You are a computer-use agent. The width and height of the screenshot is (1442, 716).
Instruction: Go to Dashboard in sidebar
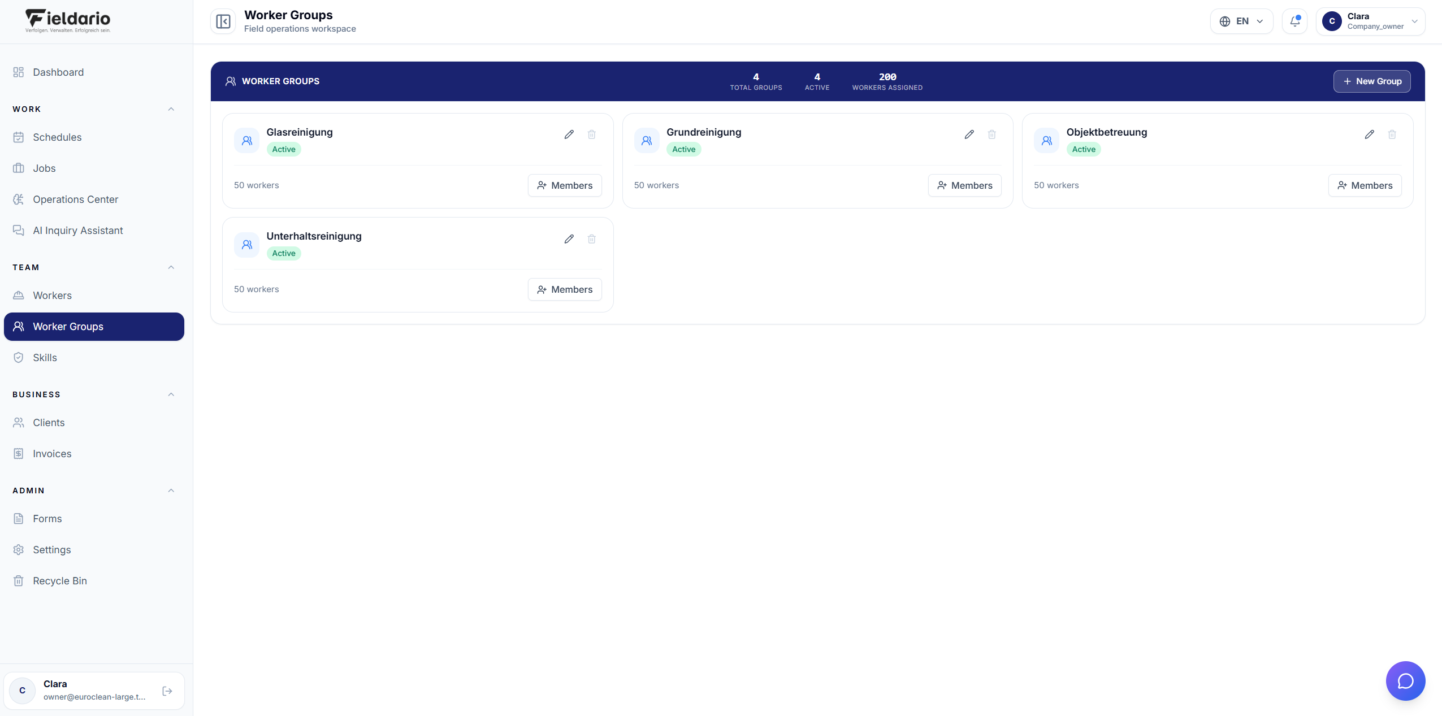click(94, 72)
